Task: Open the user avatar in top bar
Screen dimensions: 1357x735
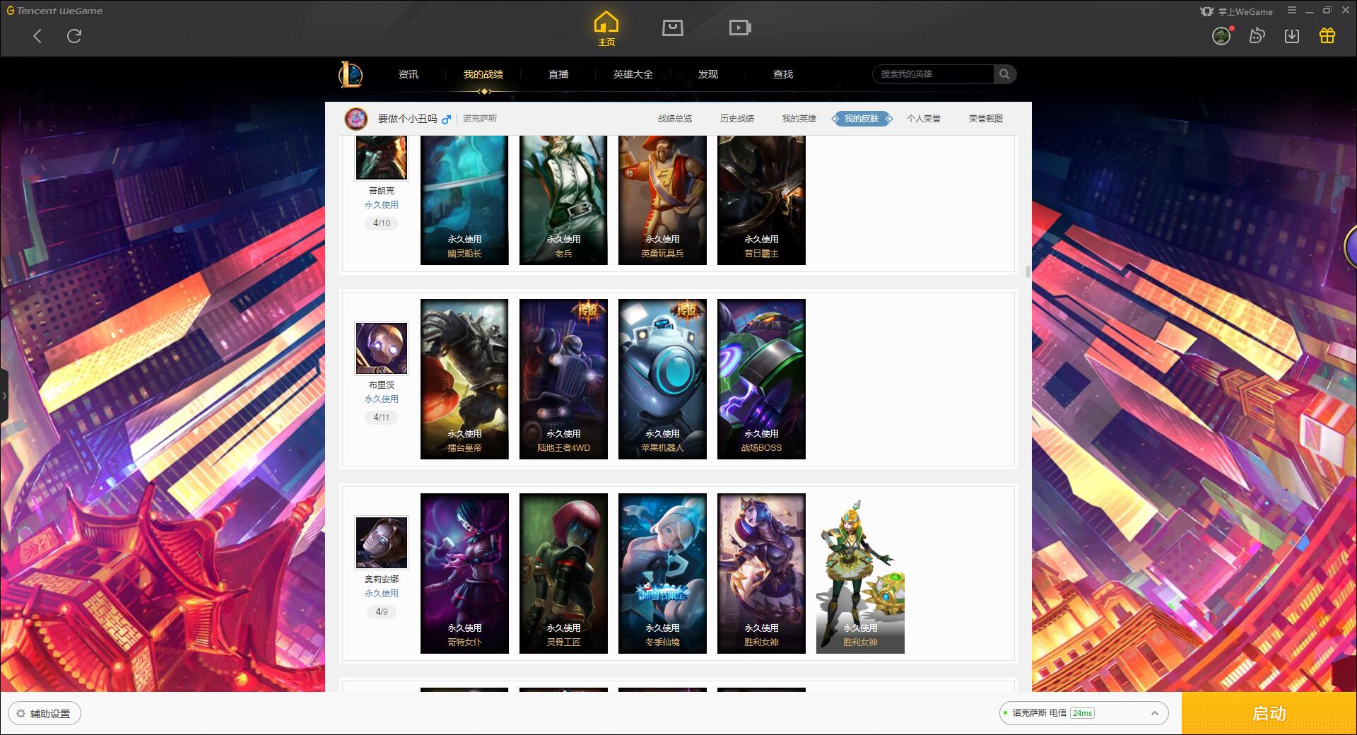Action: click(x=1221, y=36)
